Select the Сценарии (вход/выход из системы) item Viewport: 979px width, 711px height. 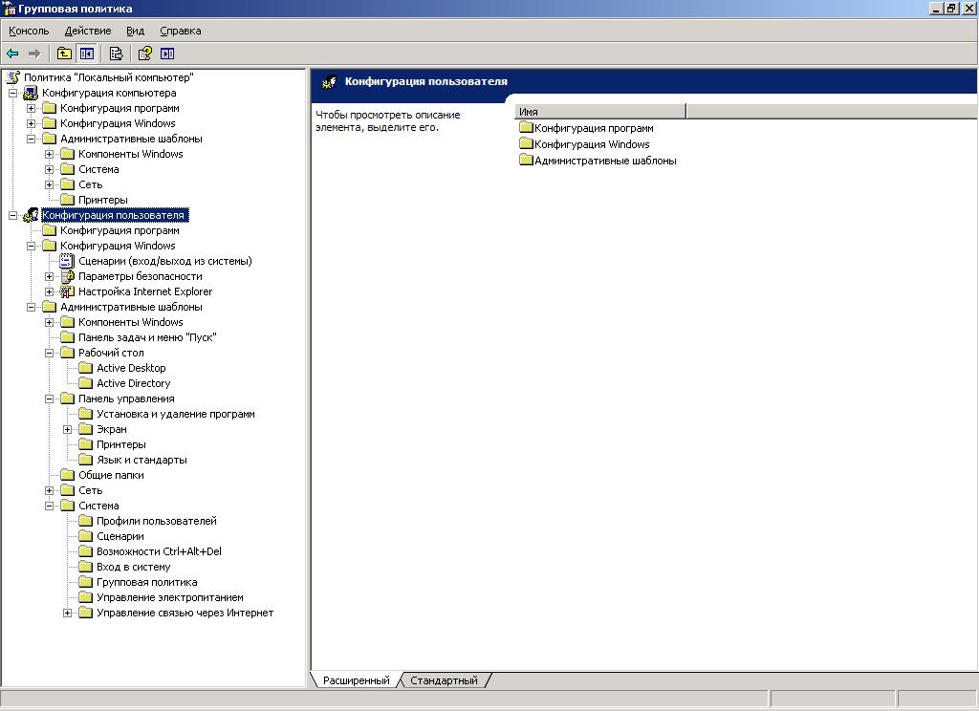pyautogui.click(x=165, y=261)
